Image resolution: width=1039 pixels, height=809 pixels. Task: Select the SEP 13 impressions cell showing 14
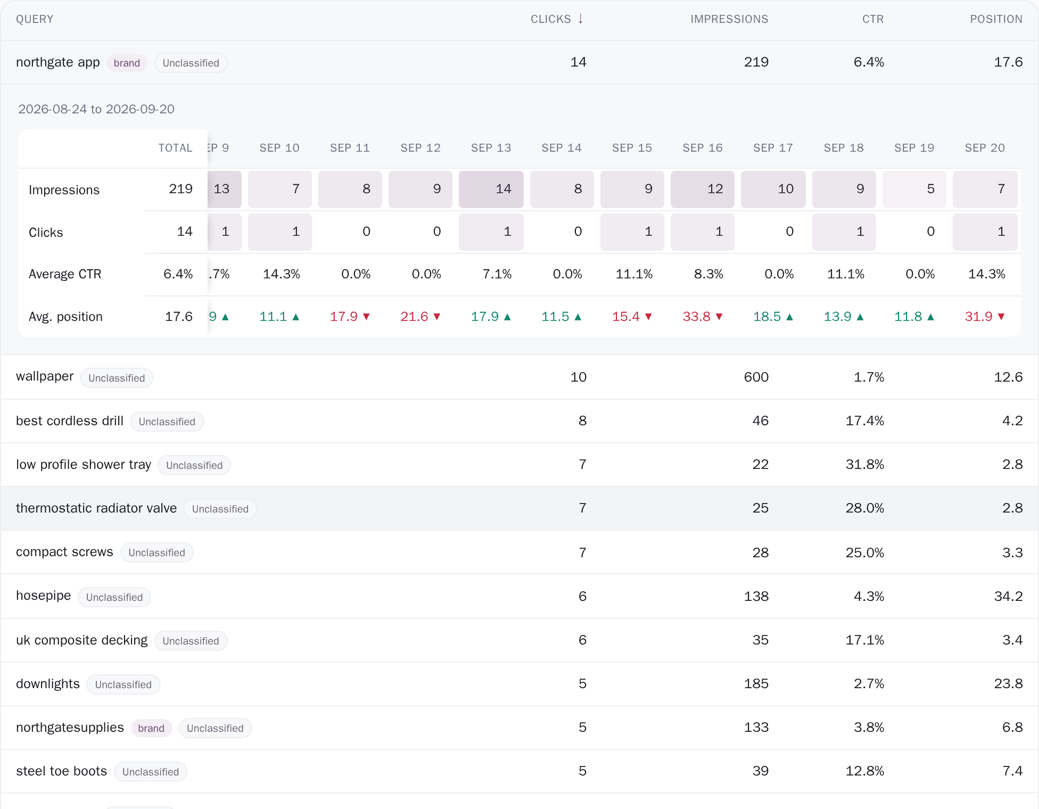pyautogui.click(x=491, y=189)
